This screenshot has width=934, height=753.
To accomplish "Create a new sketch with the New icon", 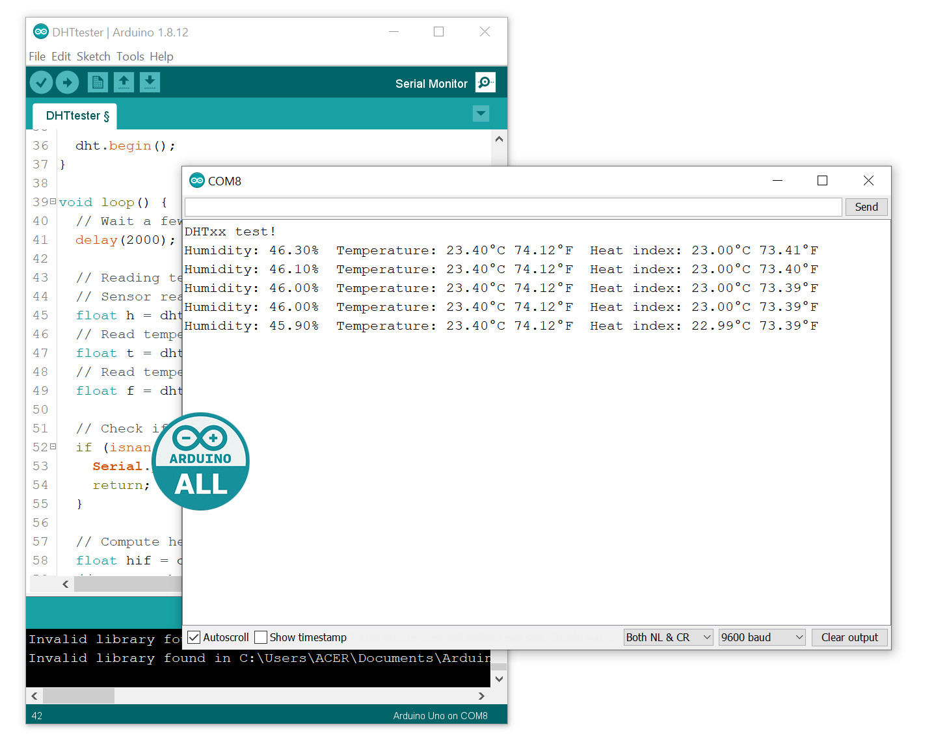I will point(98,83).
